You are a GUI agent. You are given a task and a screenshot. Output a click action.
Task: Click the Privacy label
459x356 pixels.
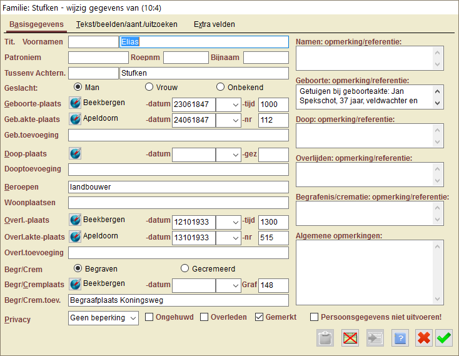tap(18, 320)
